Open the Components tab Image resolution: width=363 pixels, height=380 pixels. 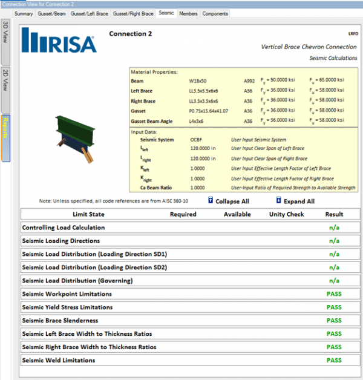point(215,13)
